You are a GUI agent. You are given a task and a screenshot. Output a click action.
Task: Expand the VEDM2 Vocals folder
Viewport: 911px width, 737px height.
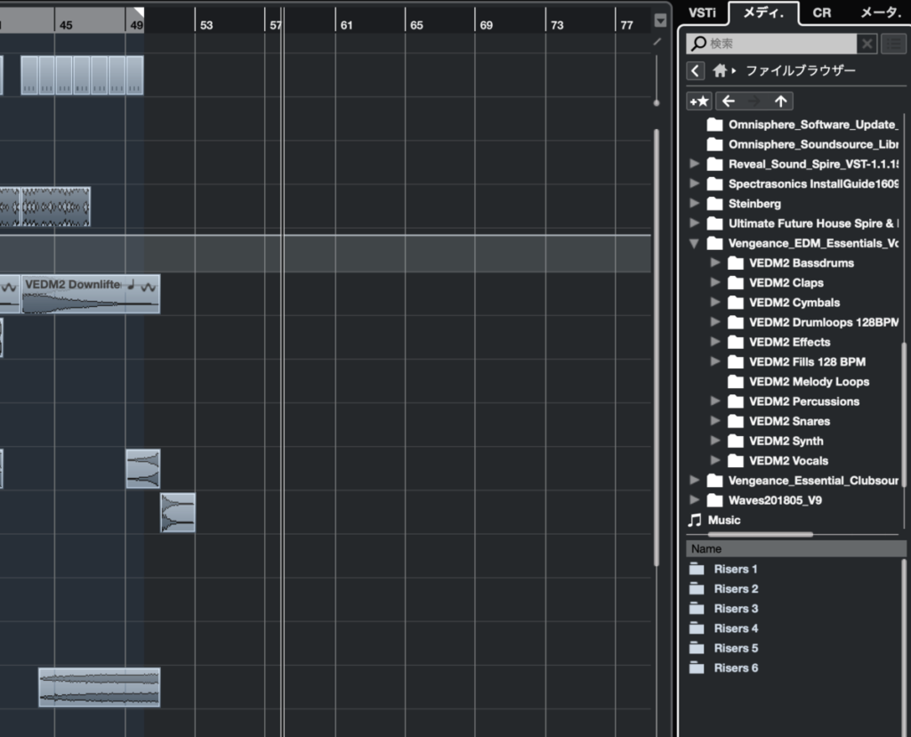[x=715, y=460]
